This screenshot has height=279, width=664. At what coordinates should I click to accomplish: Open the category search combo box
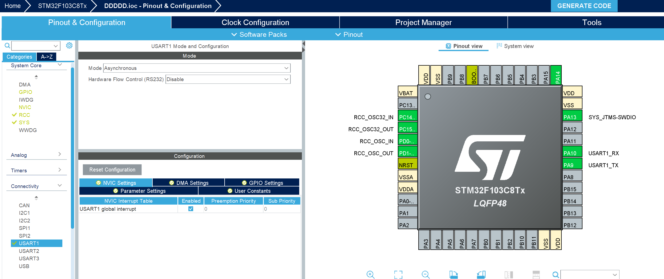point(36,46)
